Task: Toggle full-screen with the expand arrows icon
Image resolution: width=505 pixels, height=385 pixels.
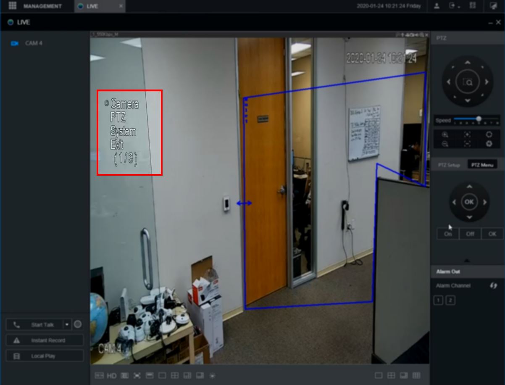Action: (x=137, y=376)
